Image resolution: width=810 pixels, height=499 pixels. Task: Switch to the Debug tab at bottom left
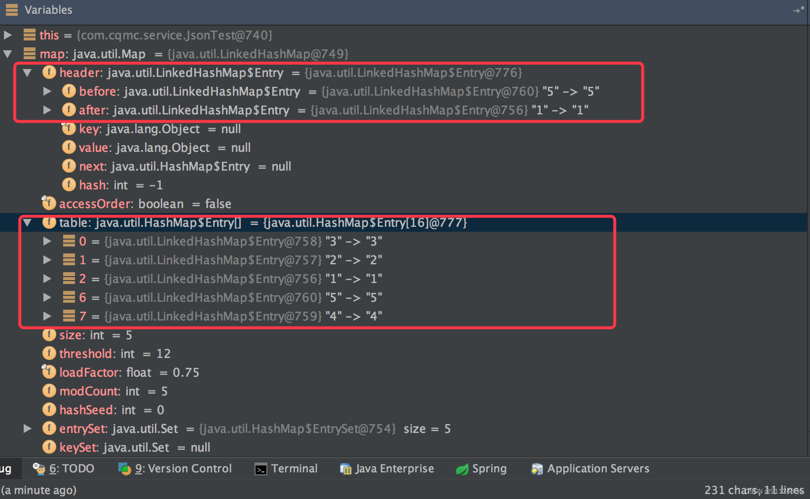pyautogui.click(x=6, y=468)
